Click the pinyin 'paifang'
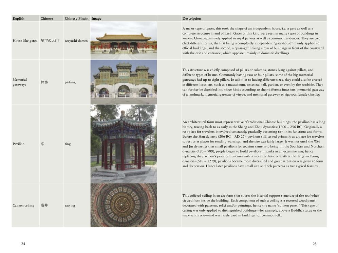 pyautogui.click(x=70, y=82)
